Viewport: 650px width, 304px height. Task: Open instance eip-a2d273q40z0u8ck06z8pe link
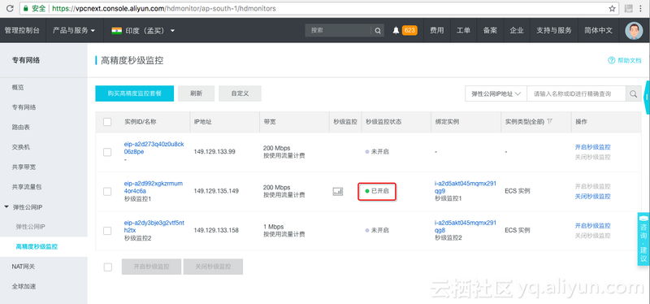tap(154, 148)
